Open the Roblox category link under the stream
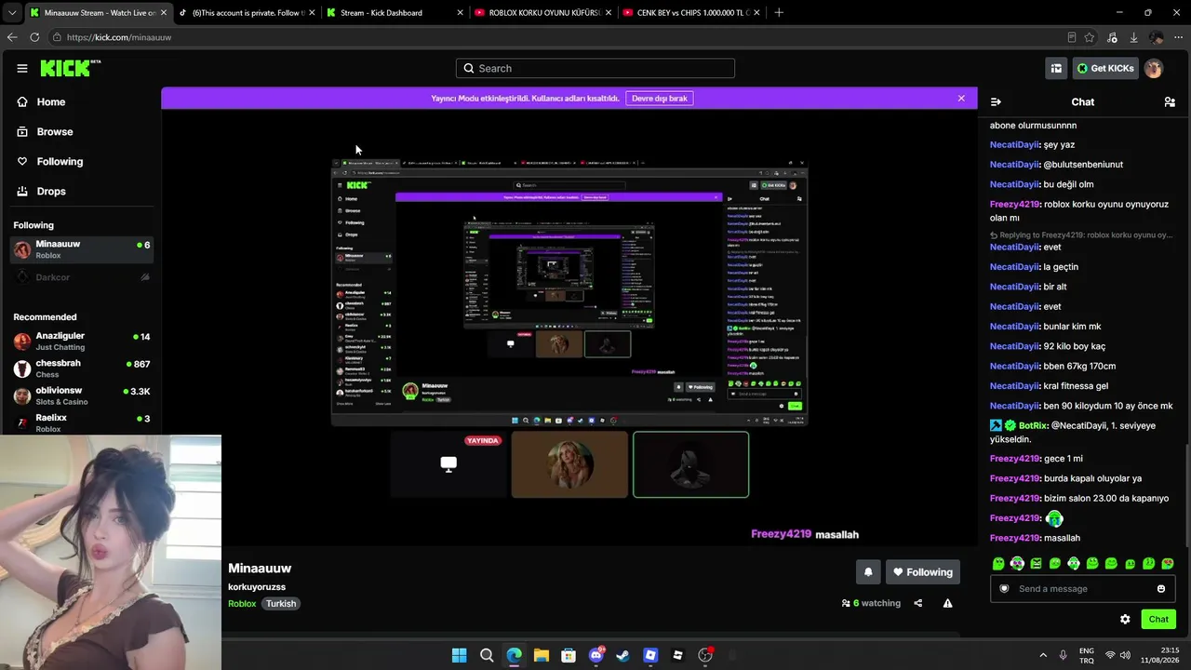The width and height of the screenshot is (1191, 670). pyautogui.click(x=242, y=603)
